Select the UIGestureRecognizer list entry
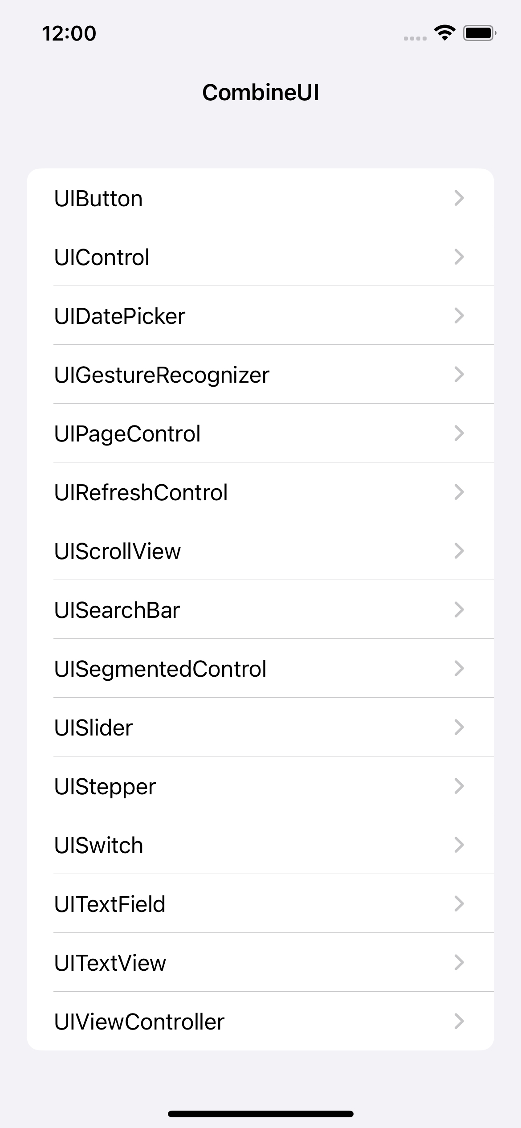 pyautogui.click(x=162, y=375)
